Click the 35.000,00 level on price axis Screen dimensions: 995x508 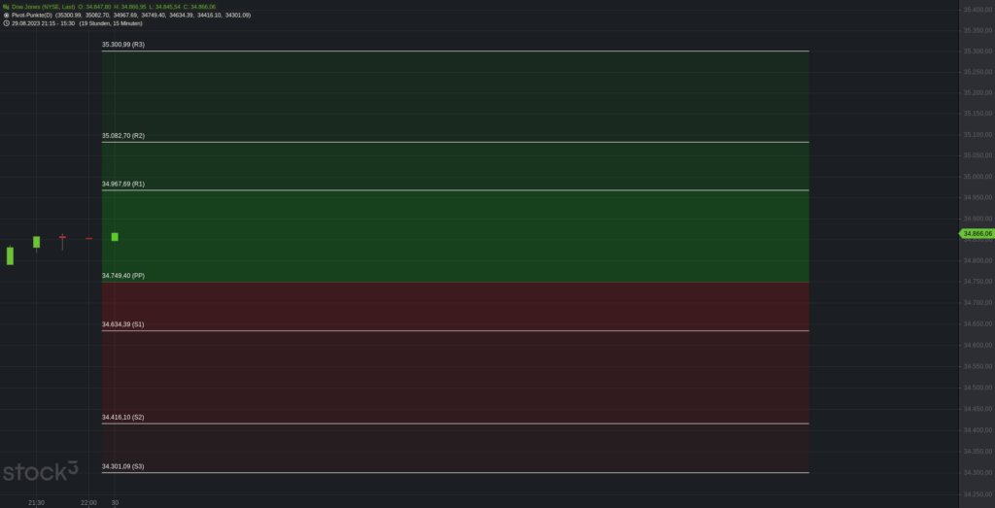977,177
